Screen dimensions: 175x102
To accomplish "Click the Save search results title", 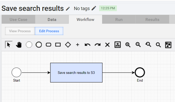I will [33, 9].
